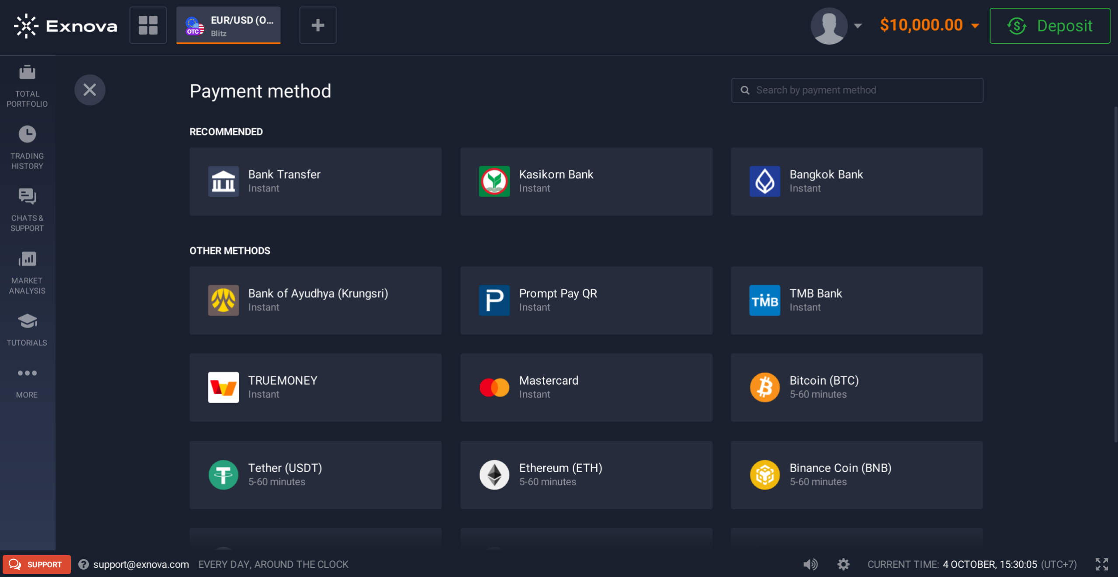Image resolution: width=1118 pixels, height=577 pixels.
Task: Add a new asset tab with the plus button
Action: coord(318,25)
